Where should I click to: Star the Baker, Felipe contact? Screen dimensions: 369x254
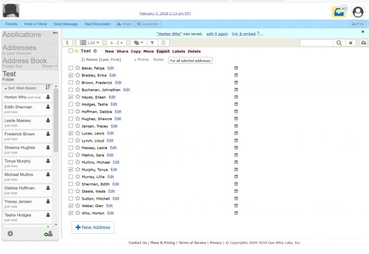click(78, 68)
